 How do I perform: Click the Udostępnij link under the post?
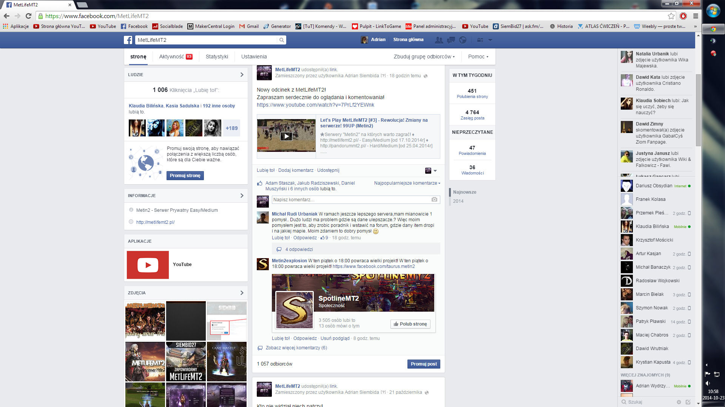click(328, 170)
